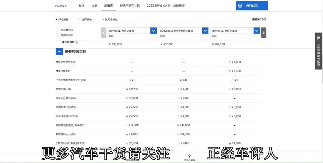Click the M高性能卡钳 row label
The width and height of the screenshot is (323, 163).
[63, 71]
